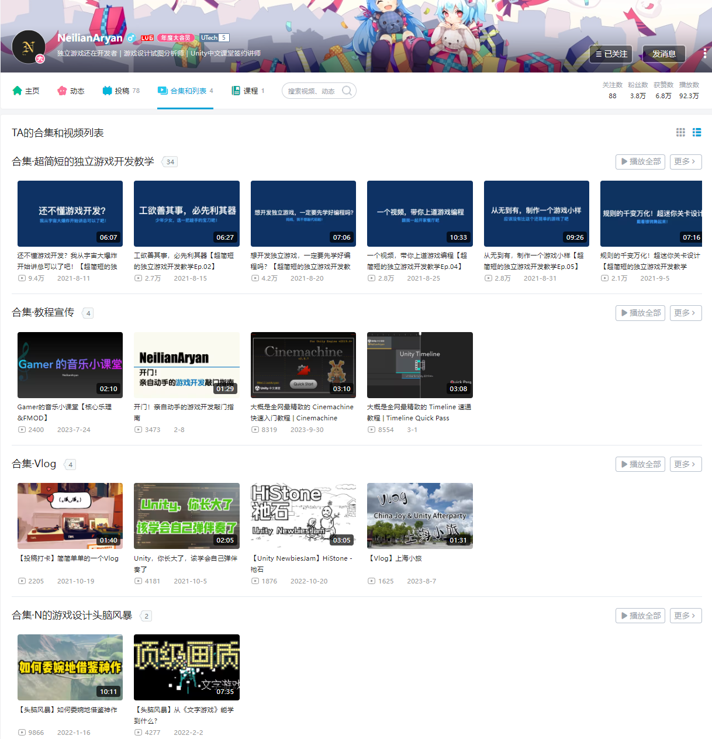The image size is (712, 739).
Task: Click the UTech 5 fan badge
Action: [215, 38]
